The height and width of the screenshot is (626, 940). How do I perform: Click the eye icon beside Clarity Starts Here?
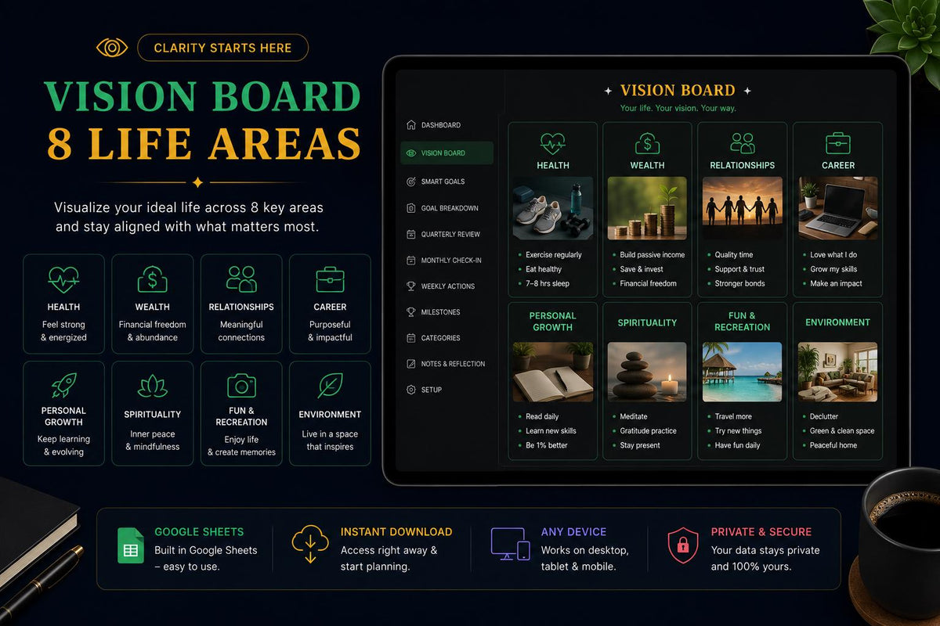point(112,48)
